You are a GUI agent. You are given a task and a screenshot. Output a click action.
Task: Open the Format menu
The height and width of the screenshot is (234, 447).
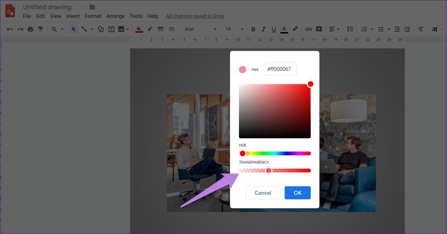pos(93,16)
